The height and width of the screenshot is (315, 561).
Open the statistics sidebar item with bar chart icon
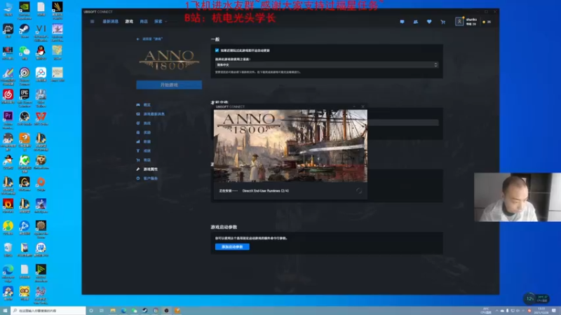144,141
